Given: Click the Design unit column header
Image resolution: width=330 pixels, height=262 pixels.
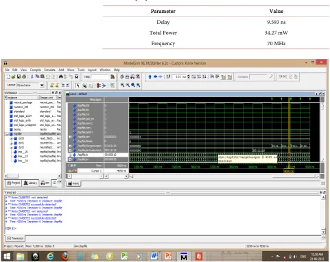Looking at the screenshot, I should click(47, 98).
